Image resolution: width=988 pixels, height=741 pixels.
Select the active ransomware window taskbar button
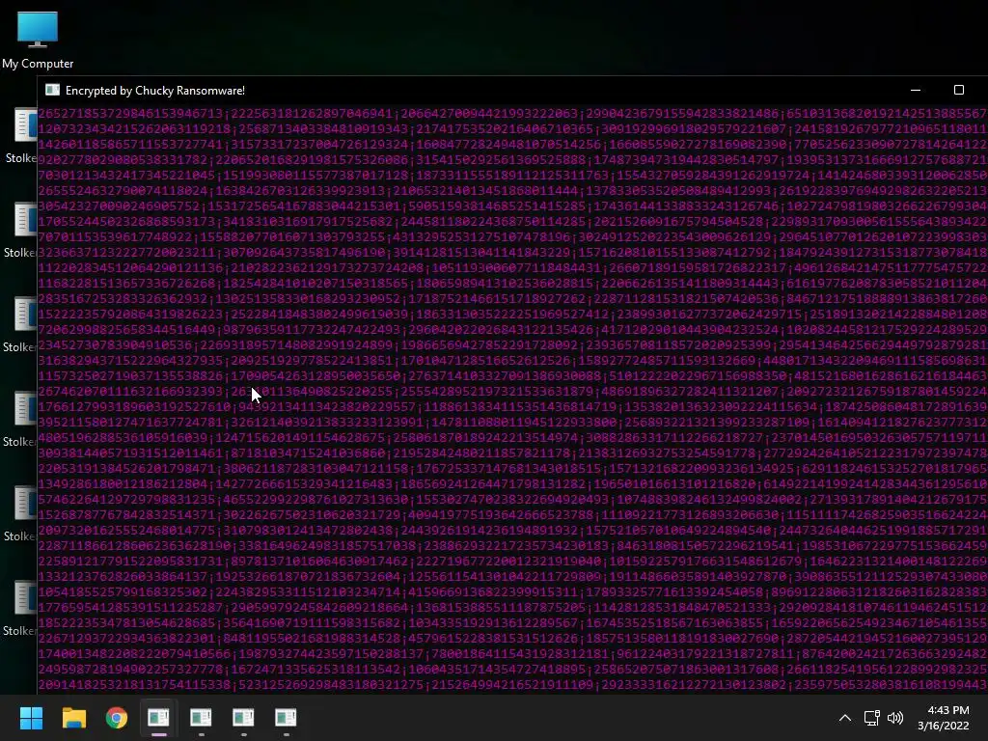click(x=158, y=718)
